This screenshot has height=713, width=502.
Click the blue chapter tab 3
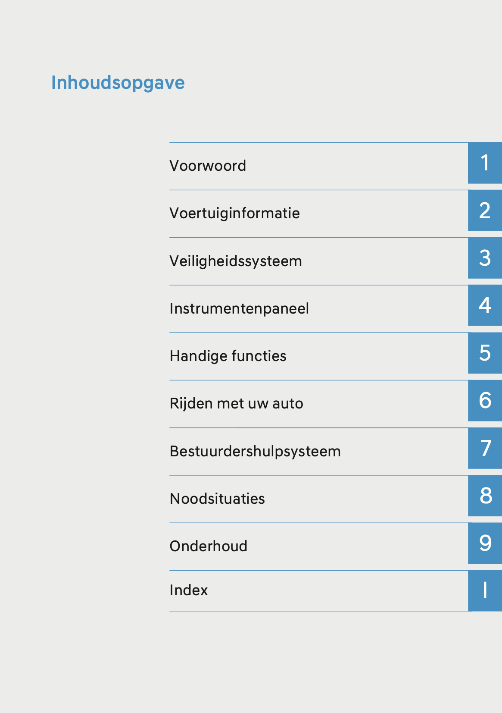(485, 258)
